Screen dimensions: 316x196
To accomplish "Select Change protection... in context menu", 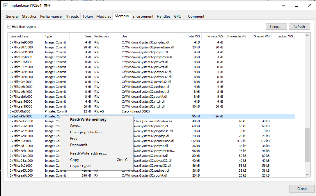I will [x=87, y=132].
